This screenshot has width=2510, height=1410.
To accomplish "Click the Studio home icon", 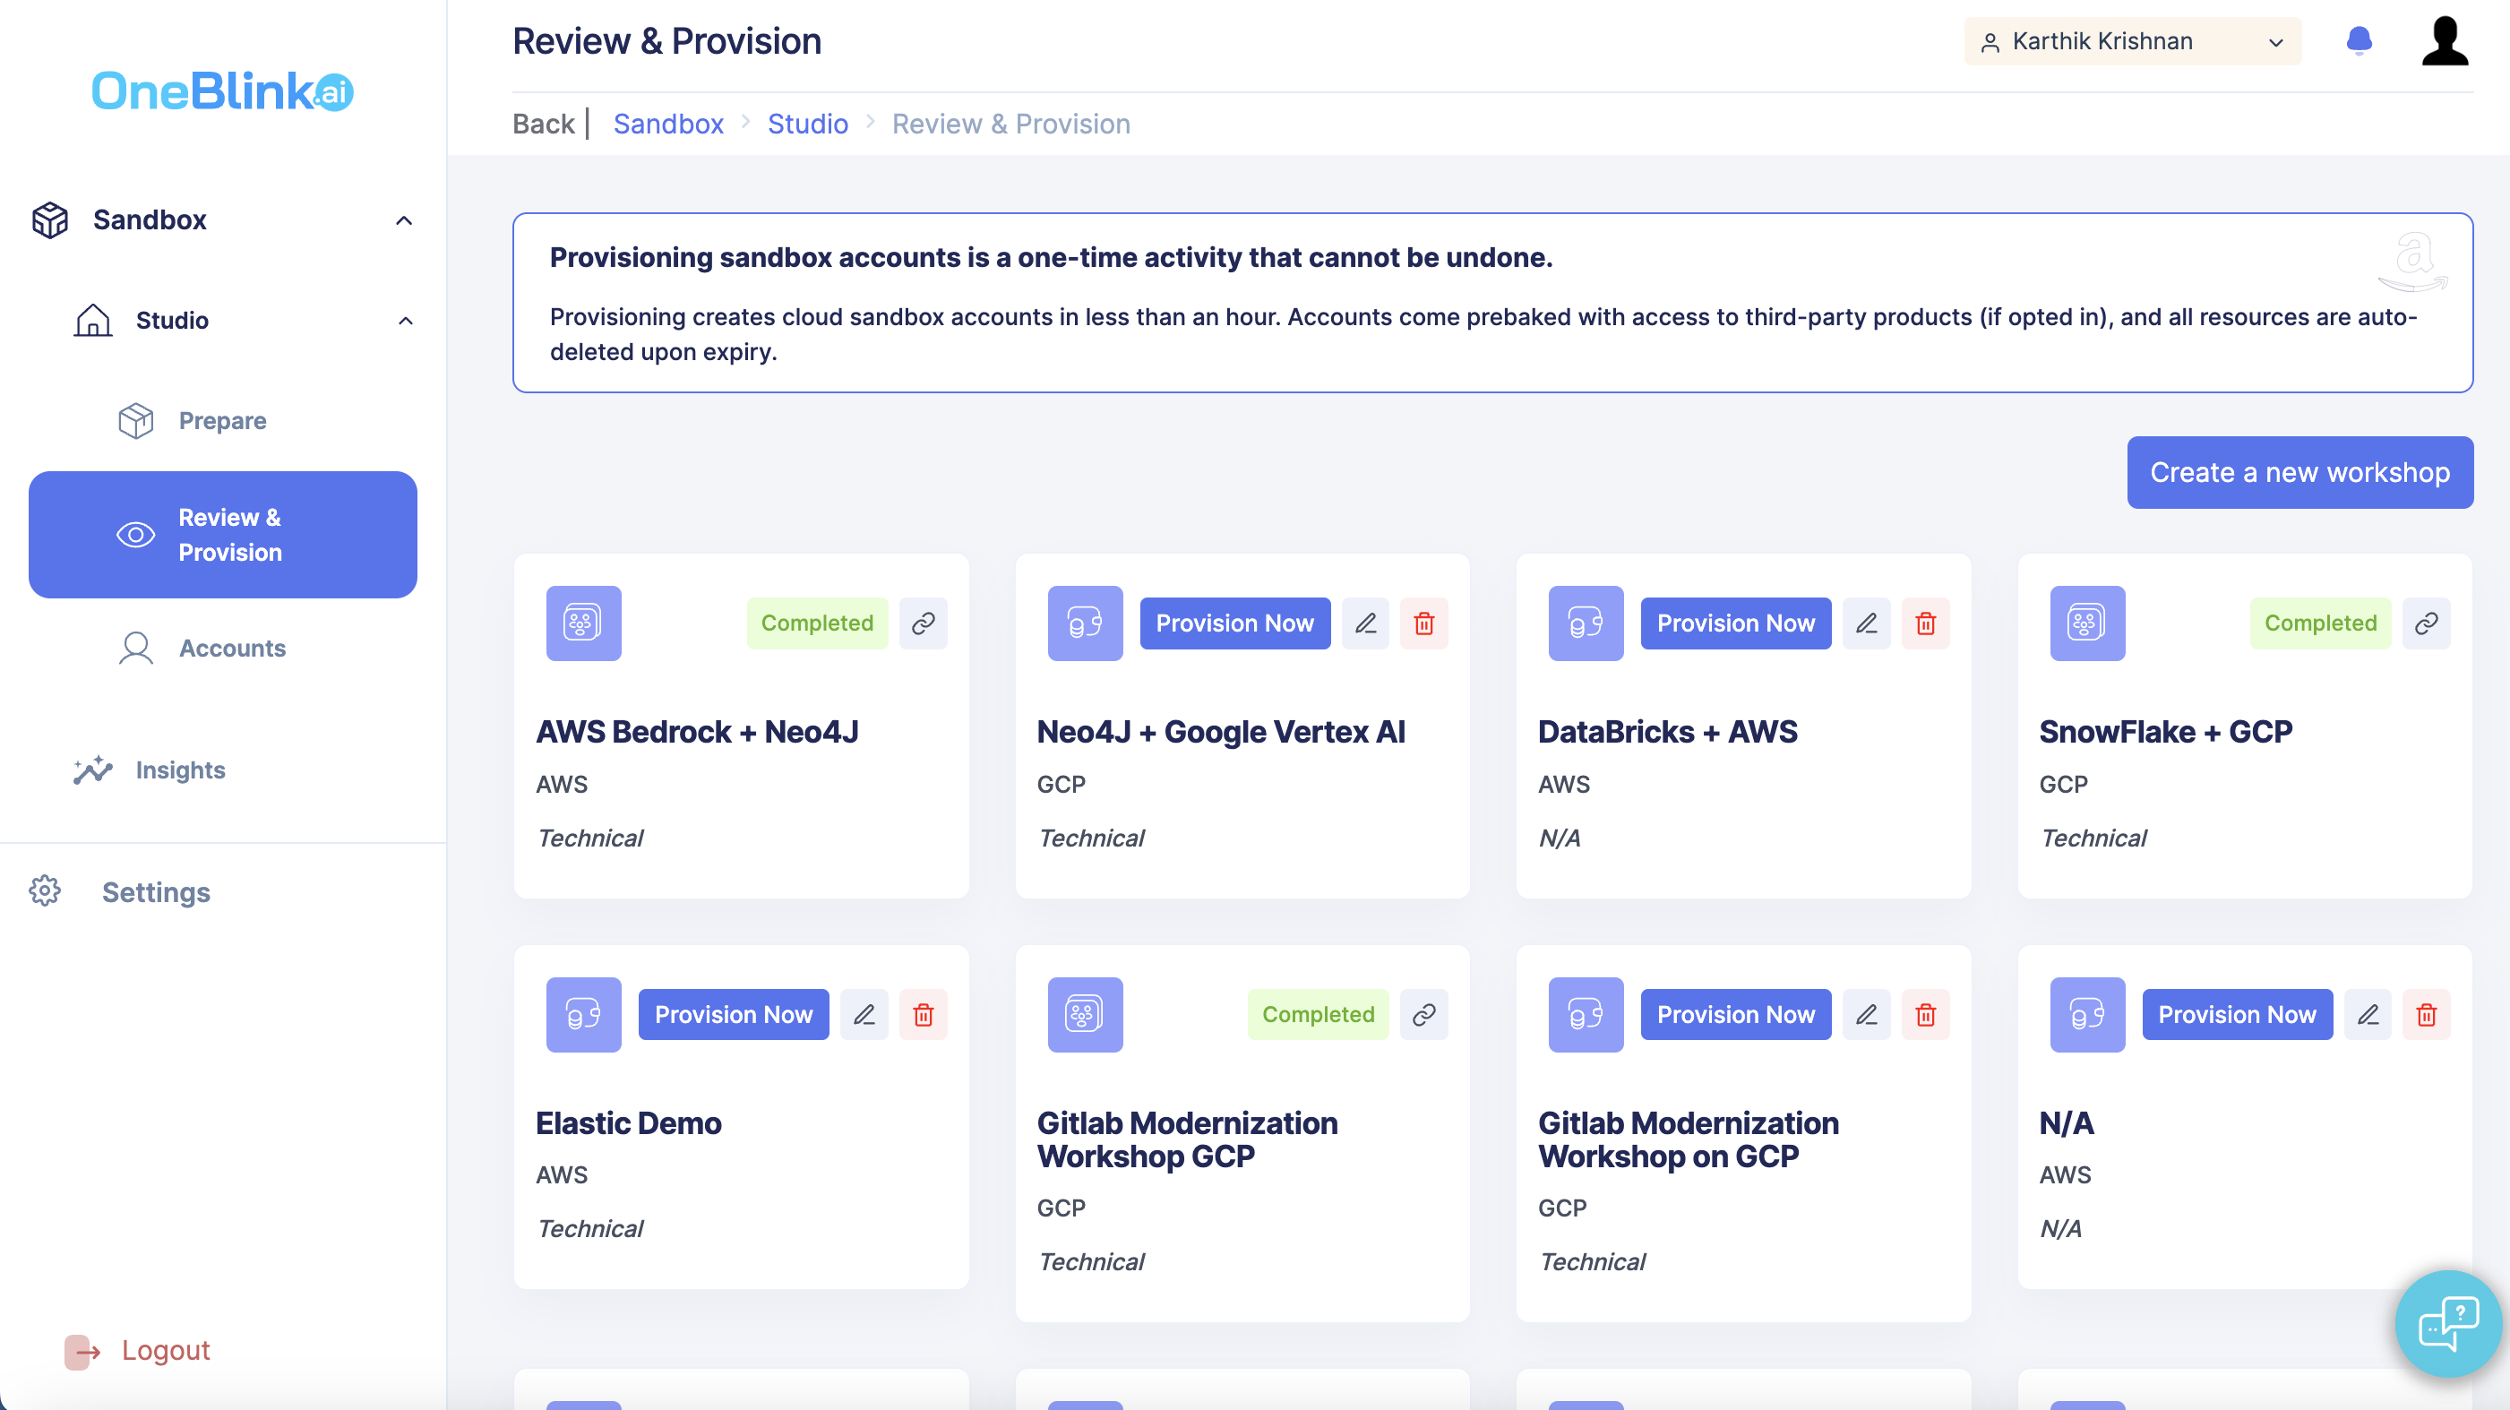I will point(92,321).
